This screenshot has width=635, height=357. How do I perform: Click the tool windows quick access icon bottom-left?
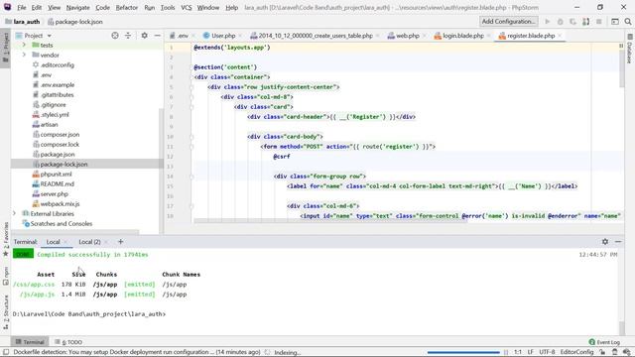coord(6,352)
